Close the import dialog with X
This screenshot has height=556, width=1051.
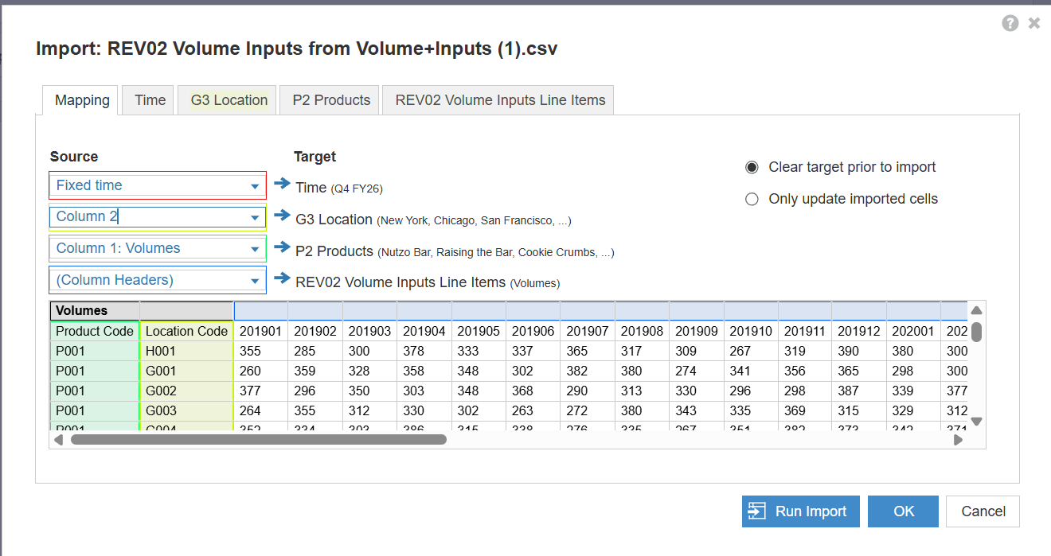point(1034,23)
